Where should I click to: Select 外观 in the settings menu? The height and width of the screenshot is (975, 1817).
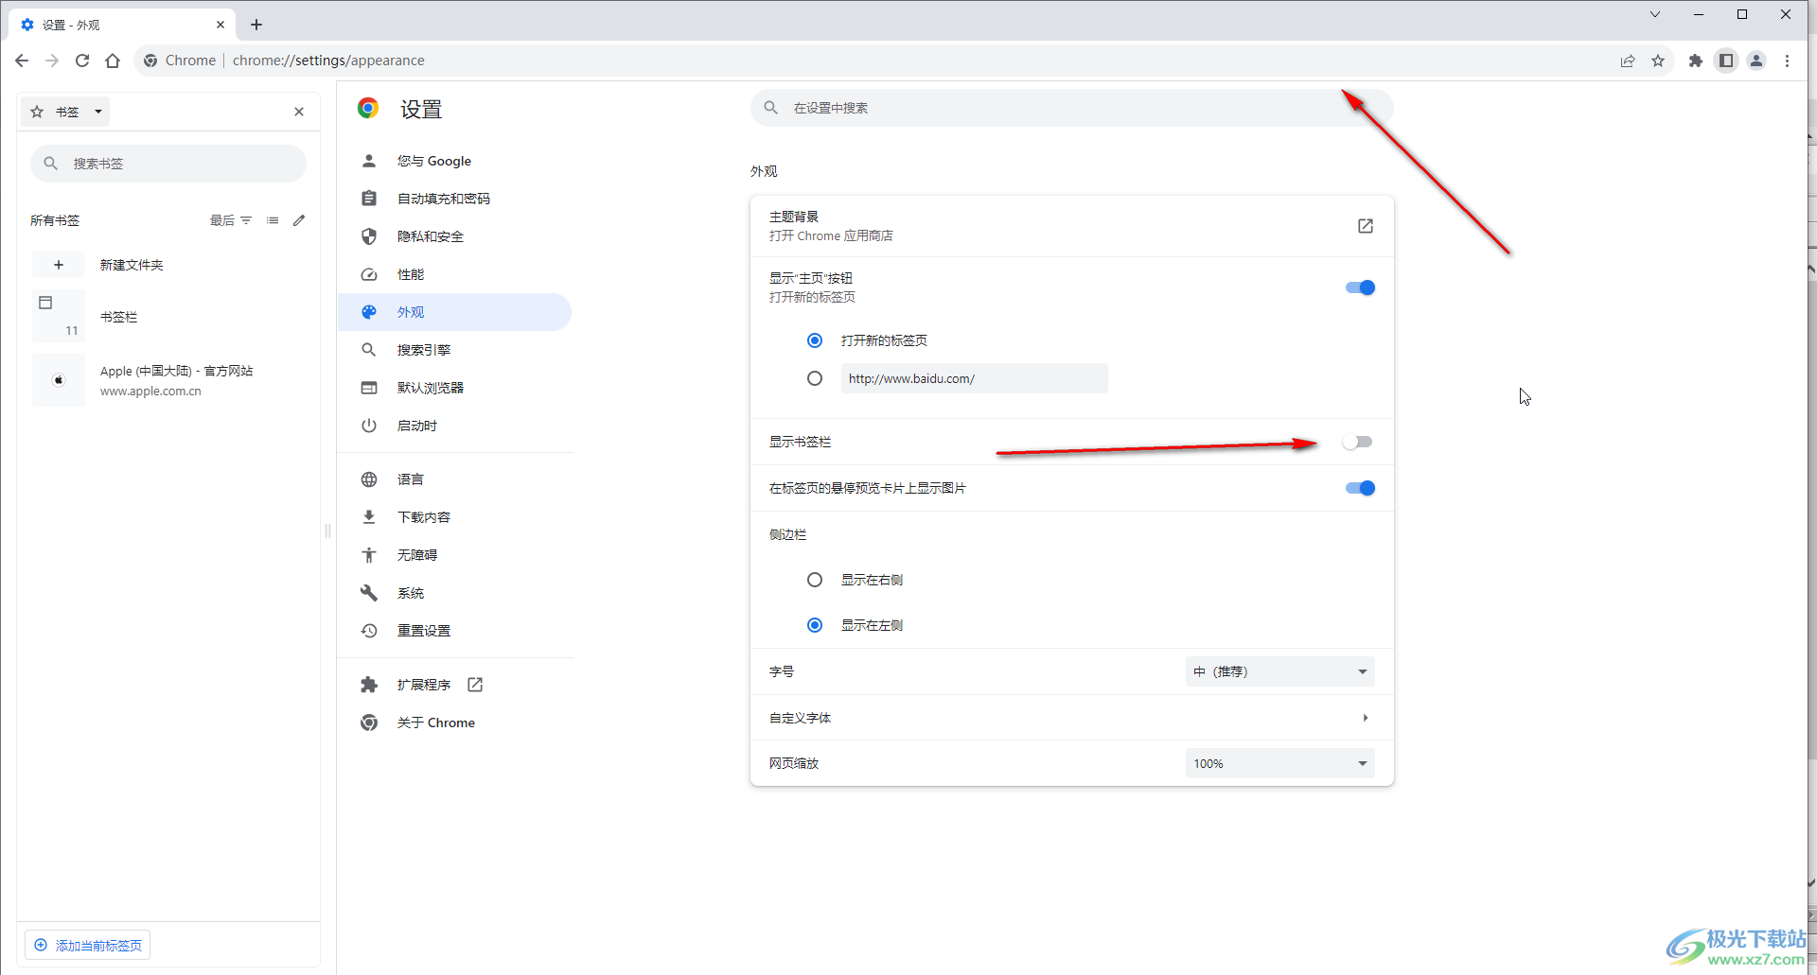coord(454,312)
